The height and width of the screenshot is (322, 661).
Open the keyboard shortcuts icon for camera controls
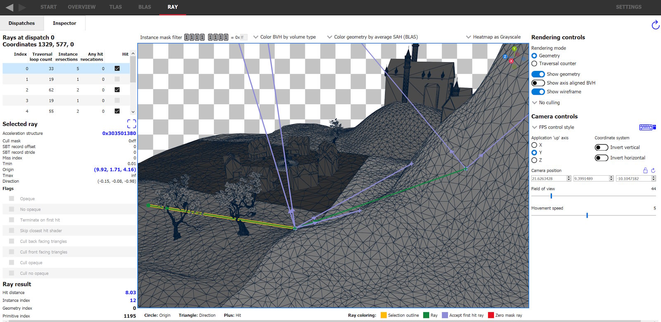pos(647,127)
